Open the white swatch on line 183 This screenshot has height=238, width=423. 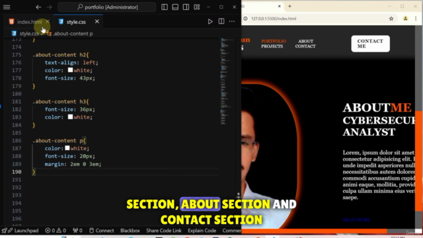point(70,117)
